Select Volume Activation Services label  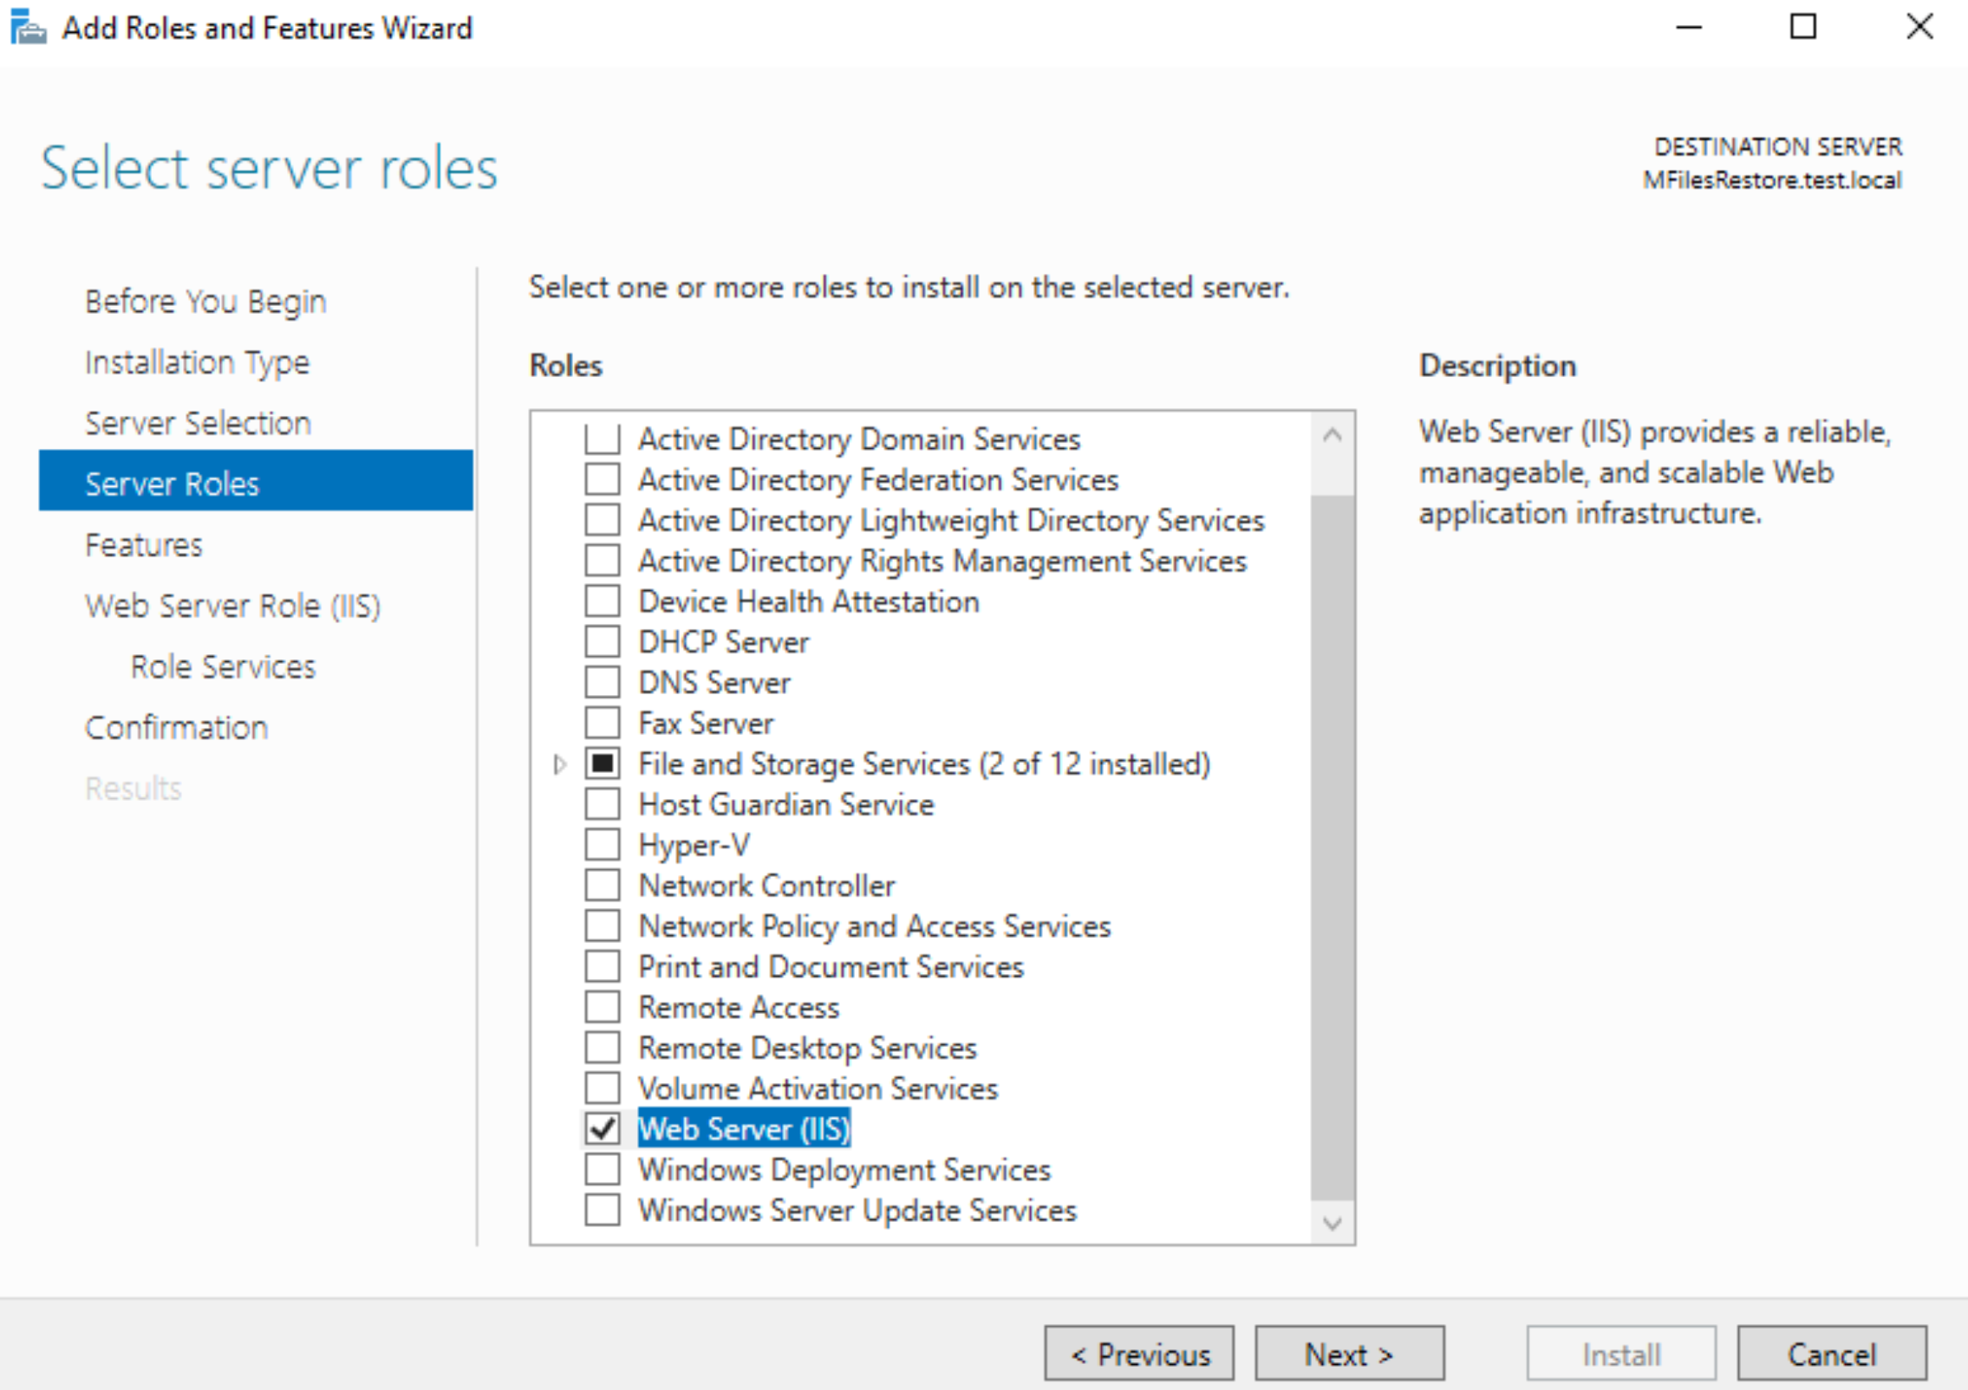[818, 1089]
